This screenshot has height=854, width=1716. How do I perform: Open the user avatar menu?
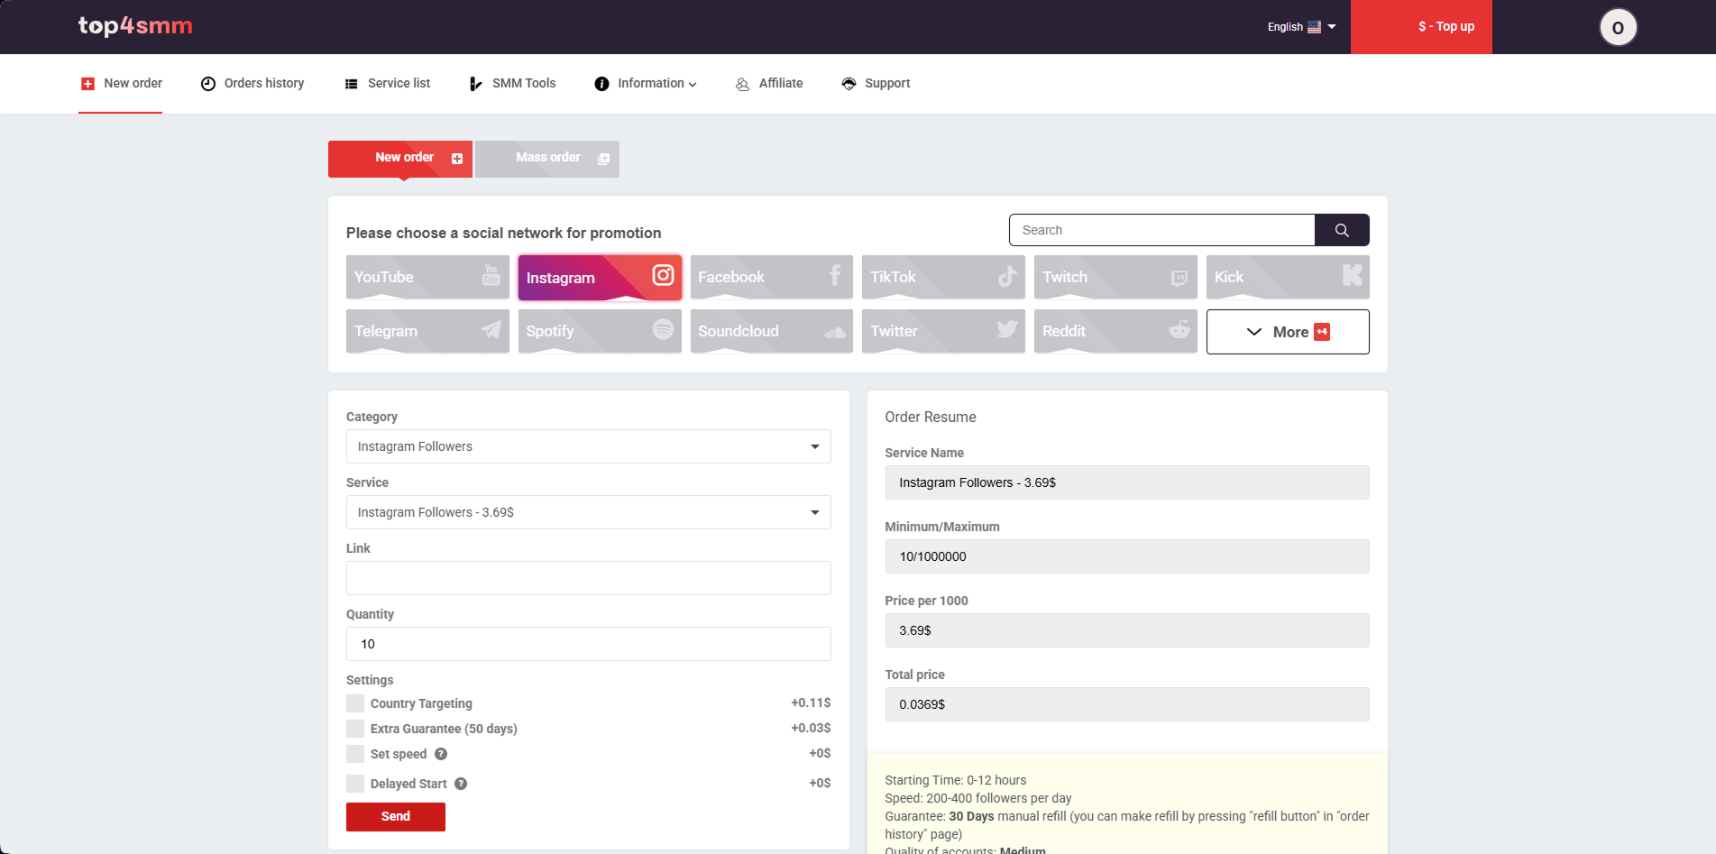click(1618, 27)
